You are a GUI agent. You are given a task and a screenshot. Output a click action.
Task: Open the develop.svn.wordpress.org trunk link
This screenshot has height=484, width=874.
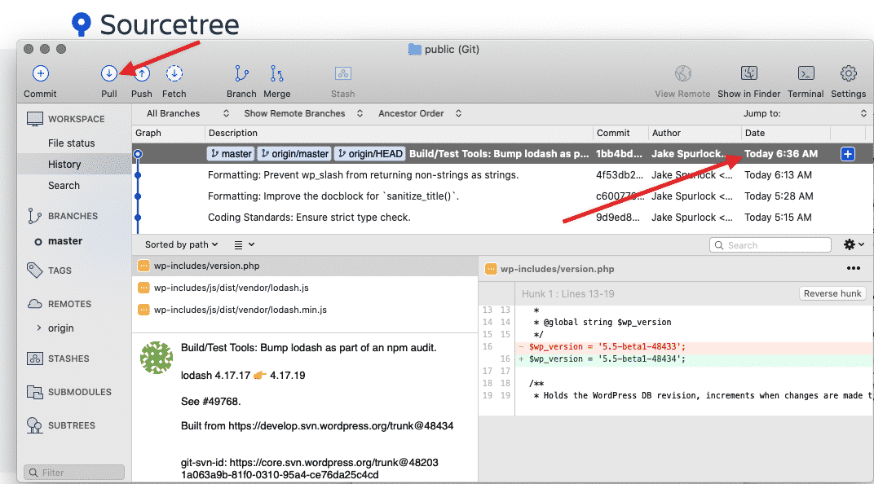click(x=341, y=426)
